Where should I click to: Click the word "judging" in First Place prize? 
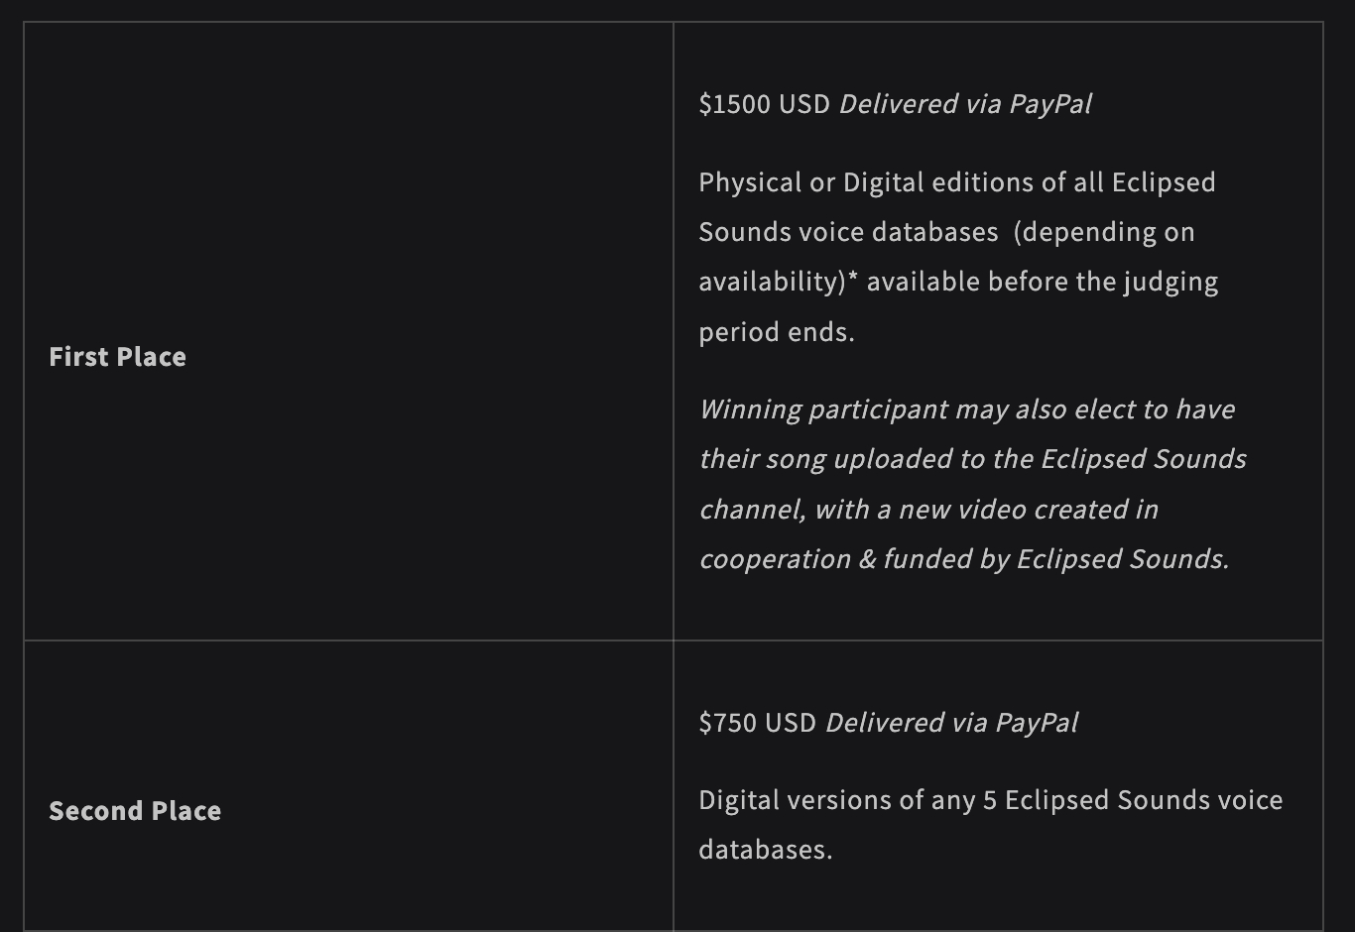pos(1170,283)
